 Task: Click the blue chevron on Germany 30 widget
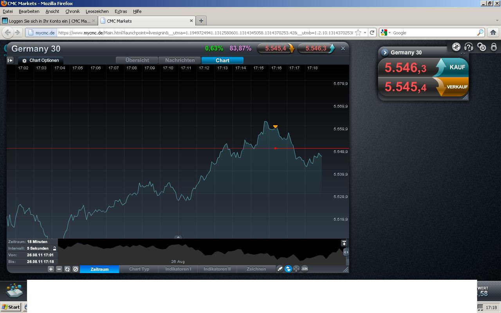385,52
